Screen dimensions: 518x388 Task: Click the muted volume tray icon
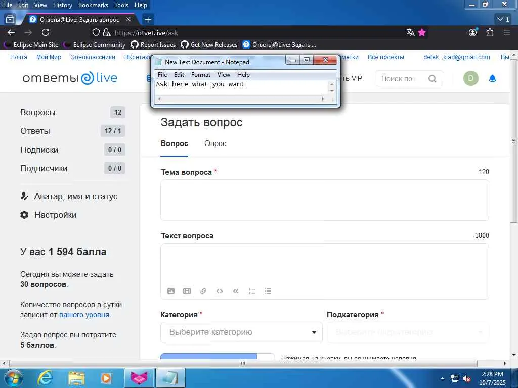coord(467,378)
